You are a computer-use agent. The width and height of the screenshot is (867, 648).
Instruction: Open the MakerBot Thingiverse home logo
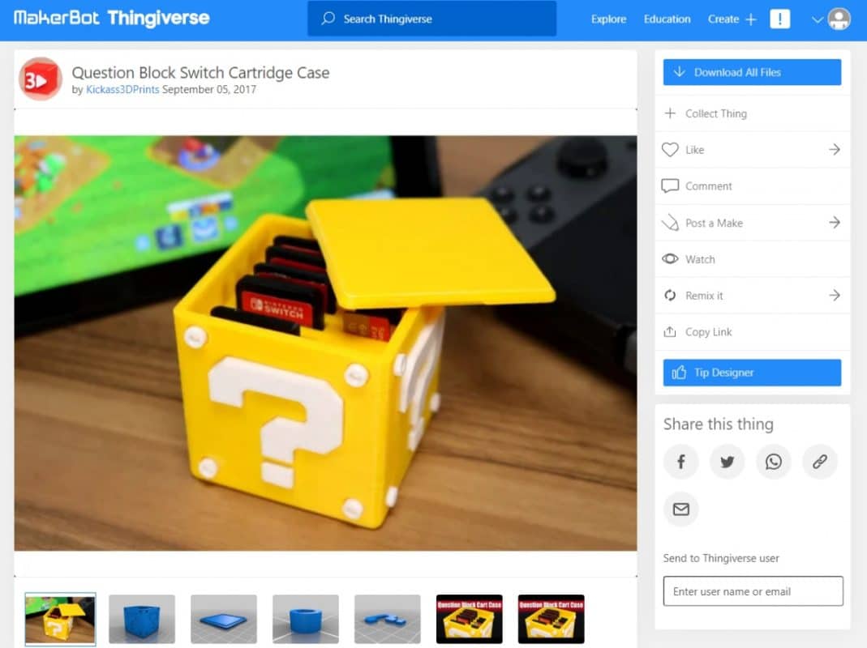coord(111,19)
